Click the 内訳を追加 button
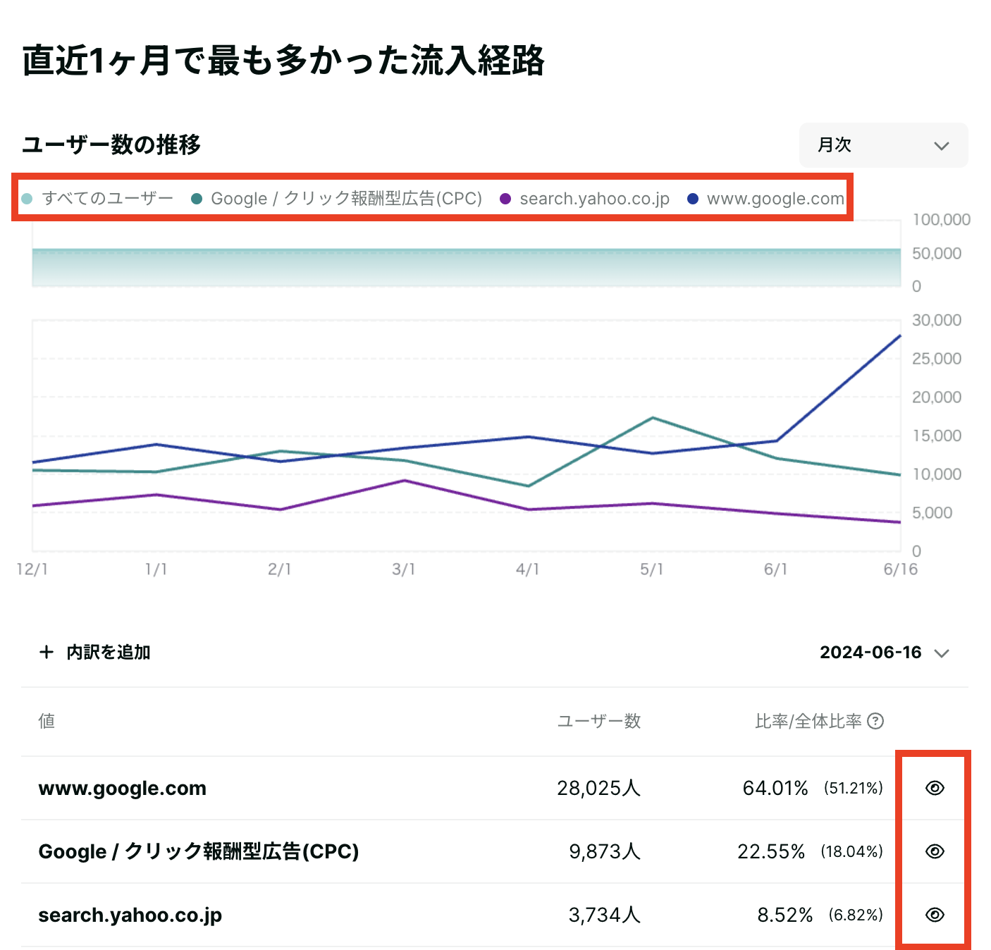 [95, 653]
